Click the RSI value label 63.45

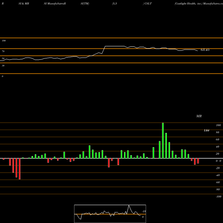point(205,50)
